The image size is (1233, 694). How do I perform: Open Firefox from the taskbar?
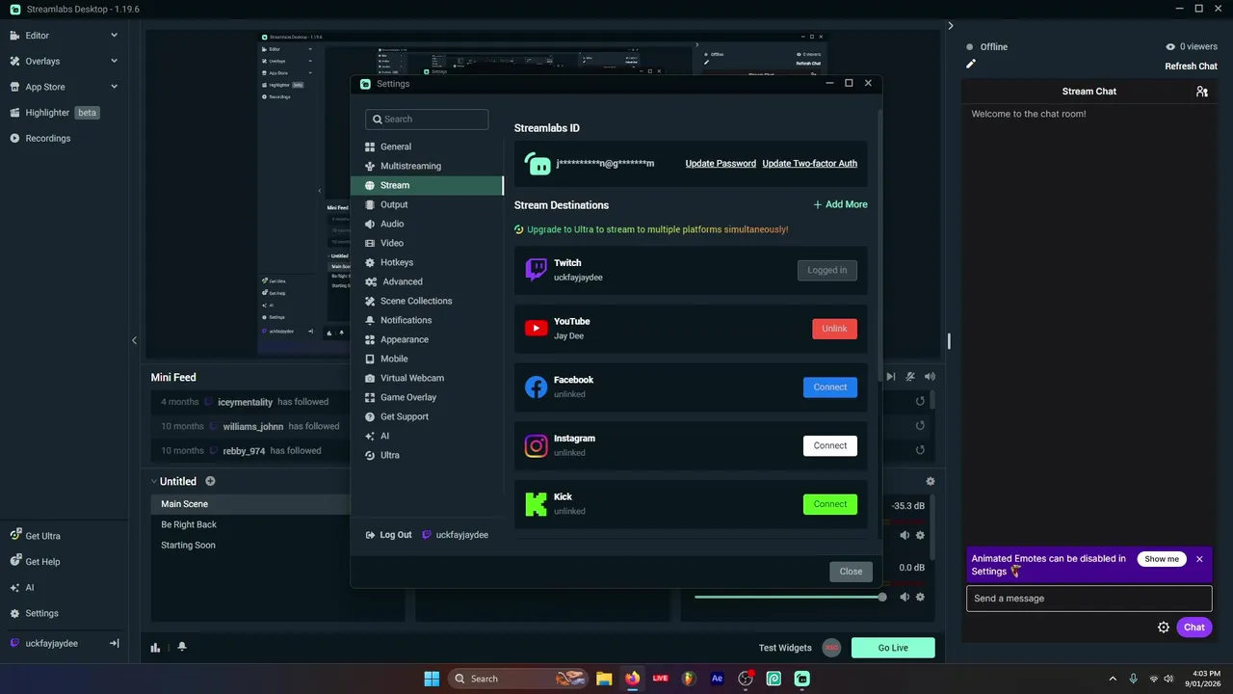[632, 679]
